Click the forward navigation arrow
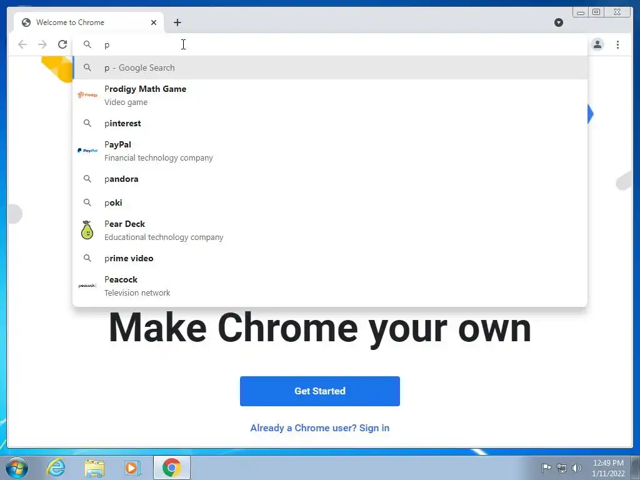 [x=42, y=44]
